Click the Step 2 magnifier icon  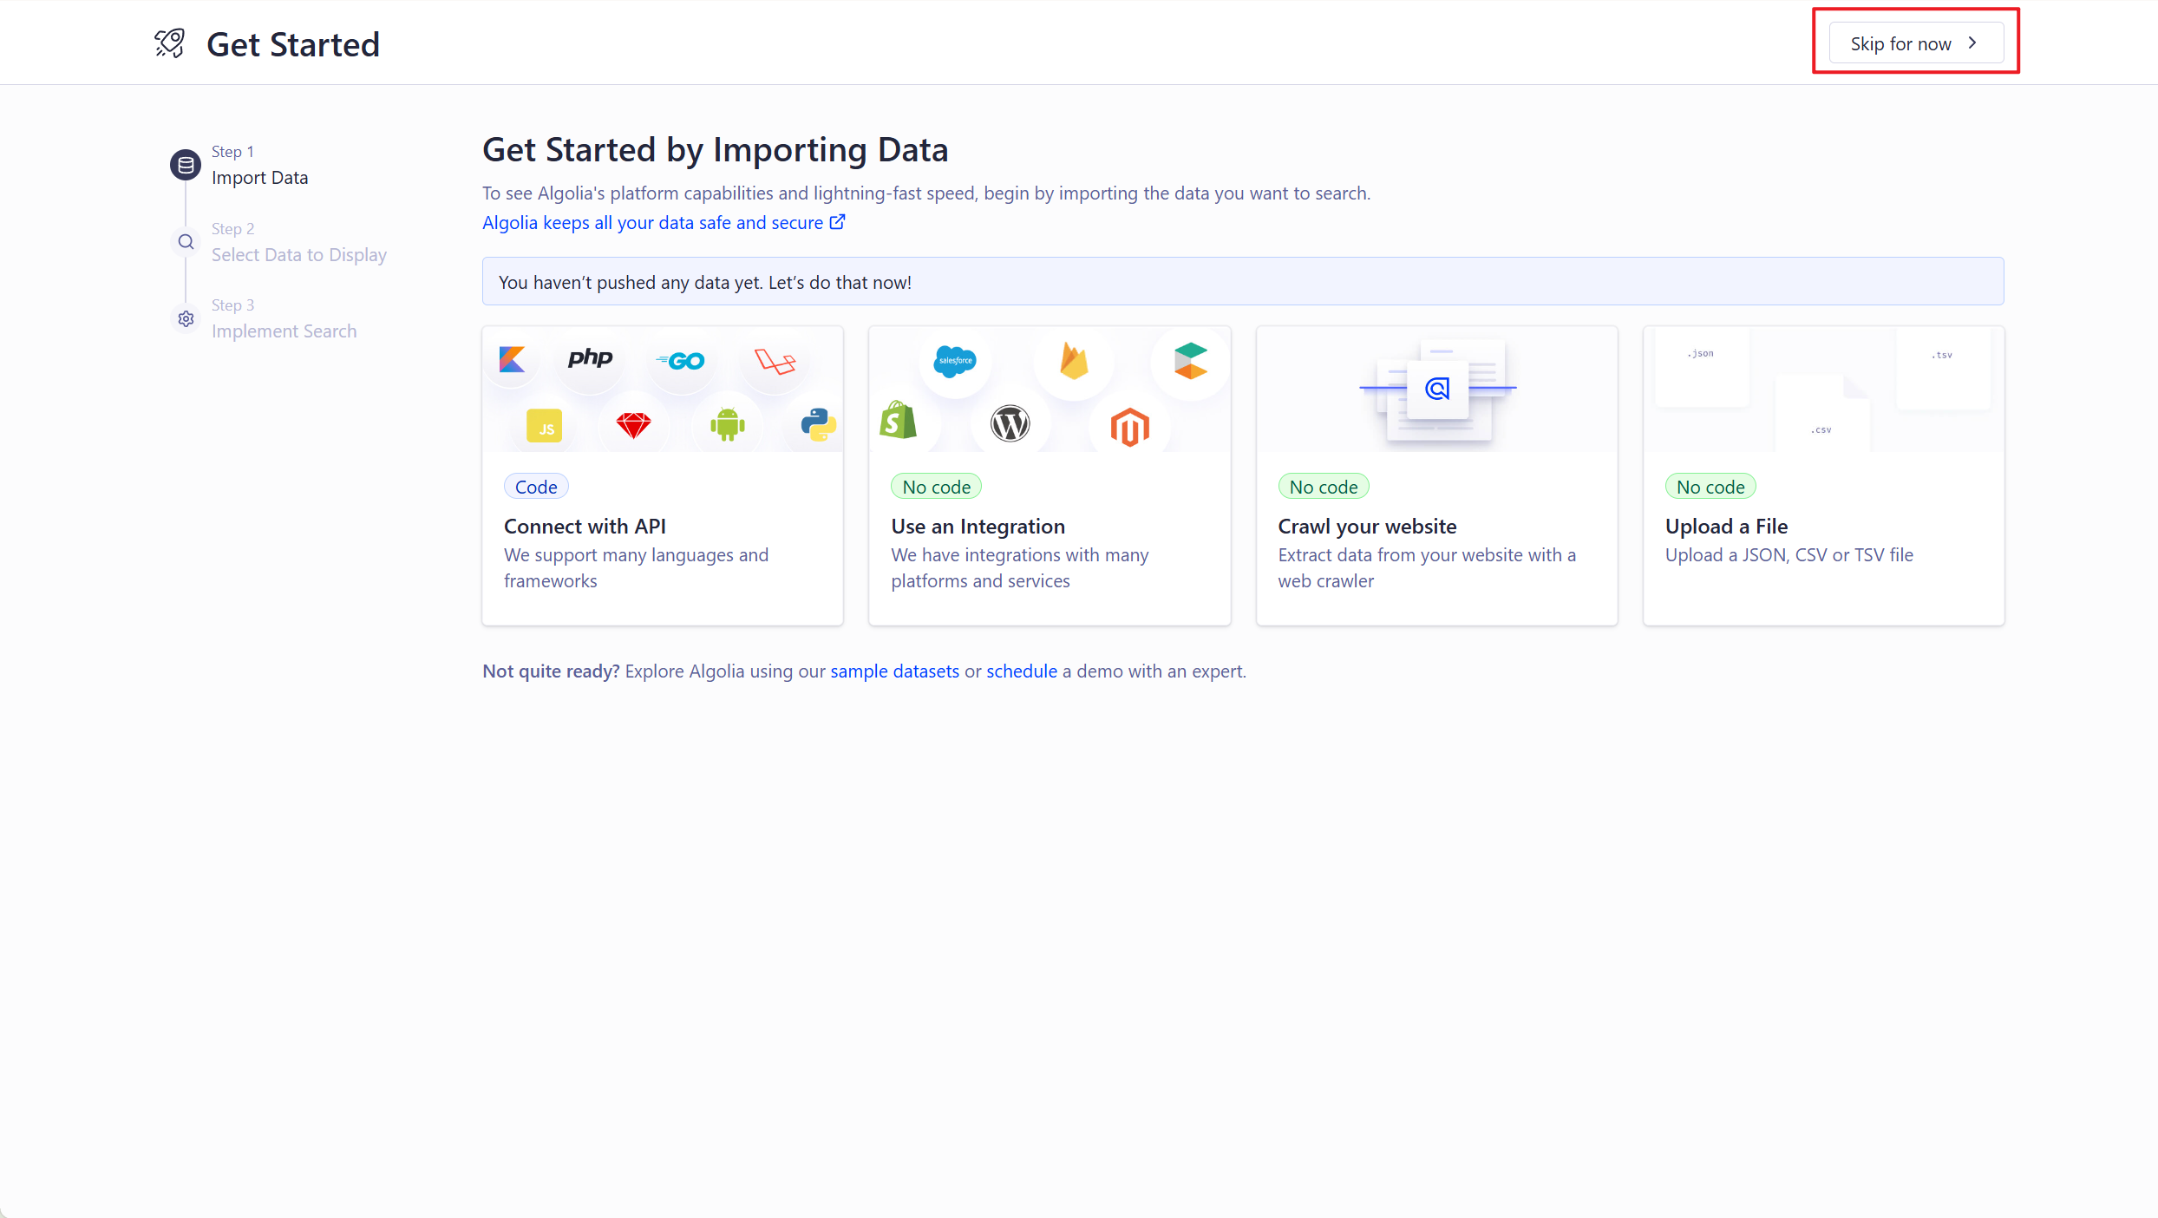pyautogui.click(x=186, y=241)
